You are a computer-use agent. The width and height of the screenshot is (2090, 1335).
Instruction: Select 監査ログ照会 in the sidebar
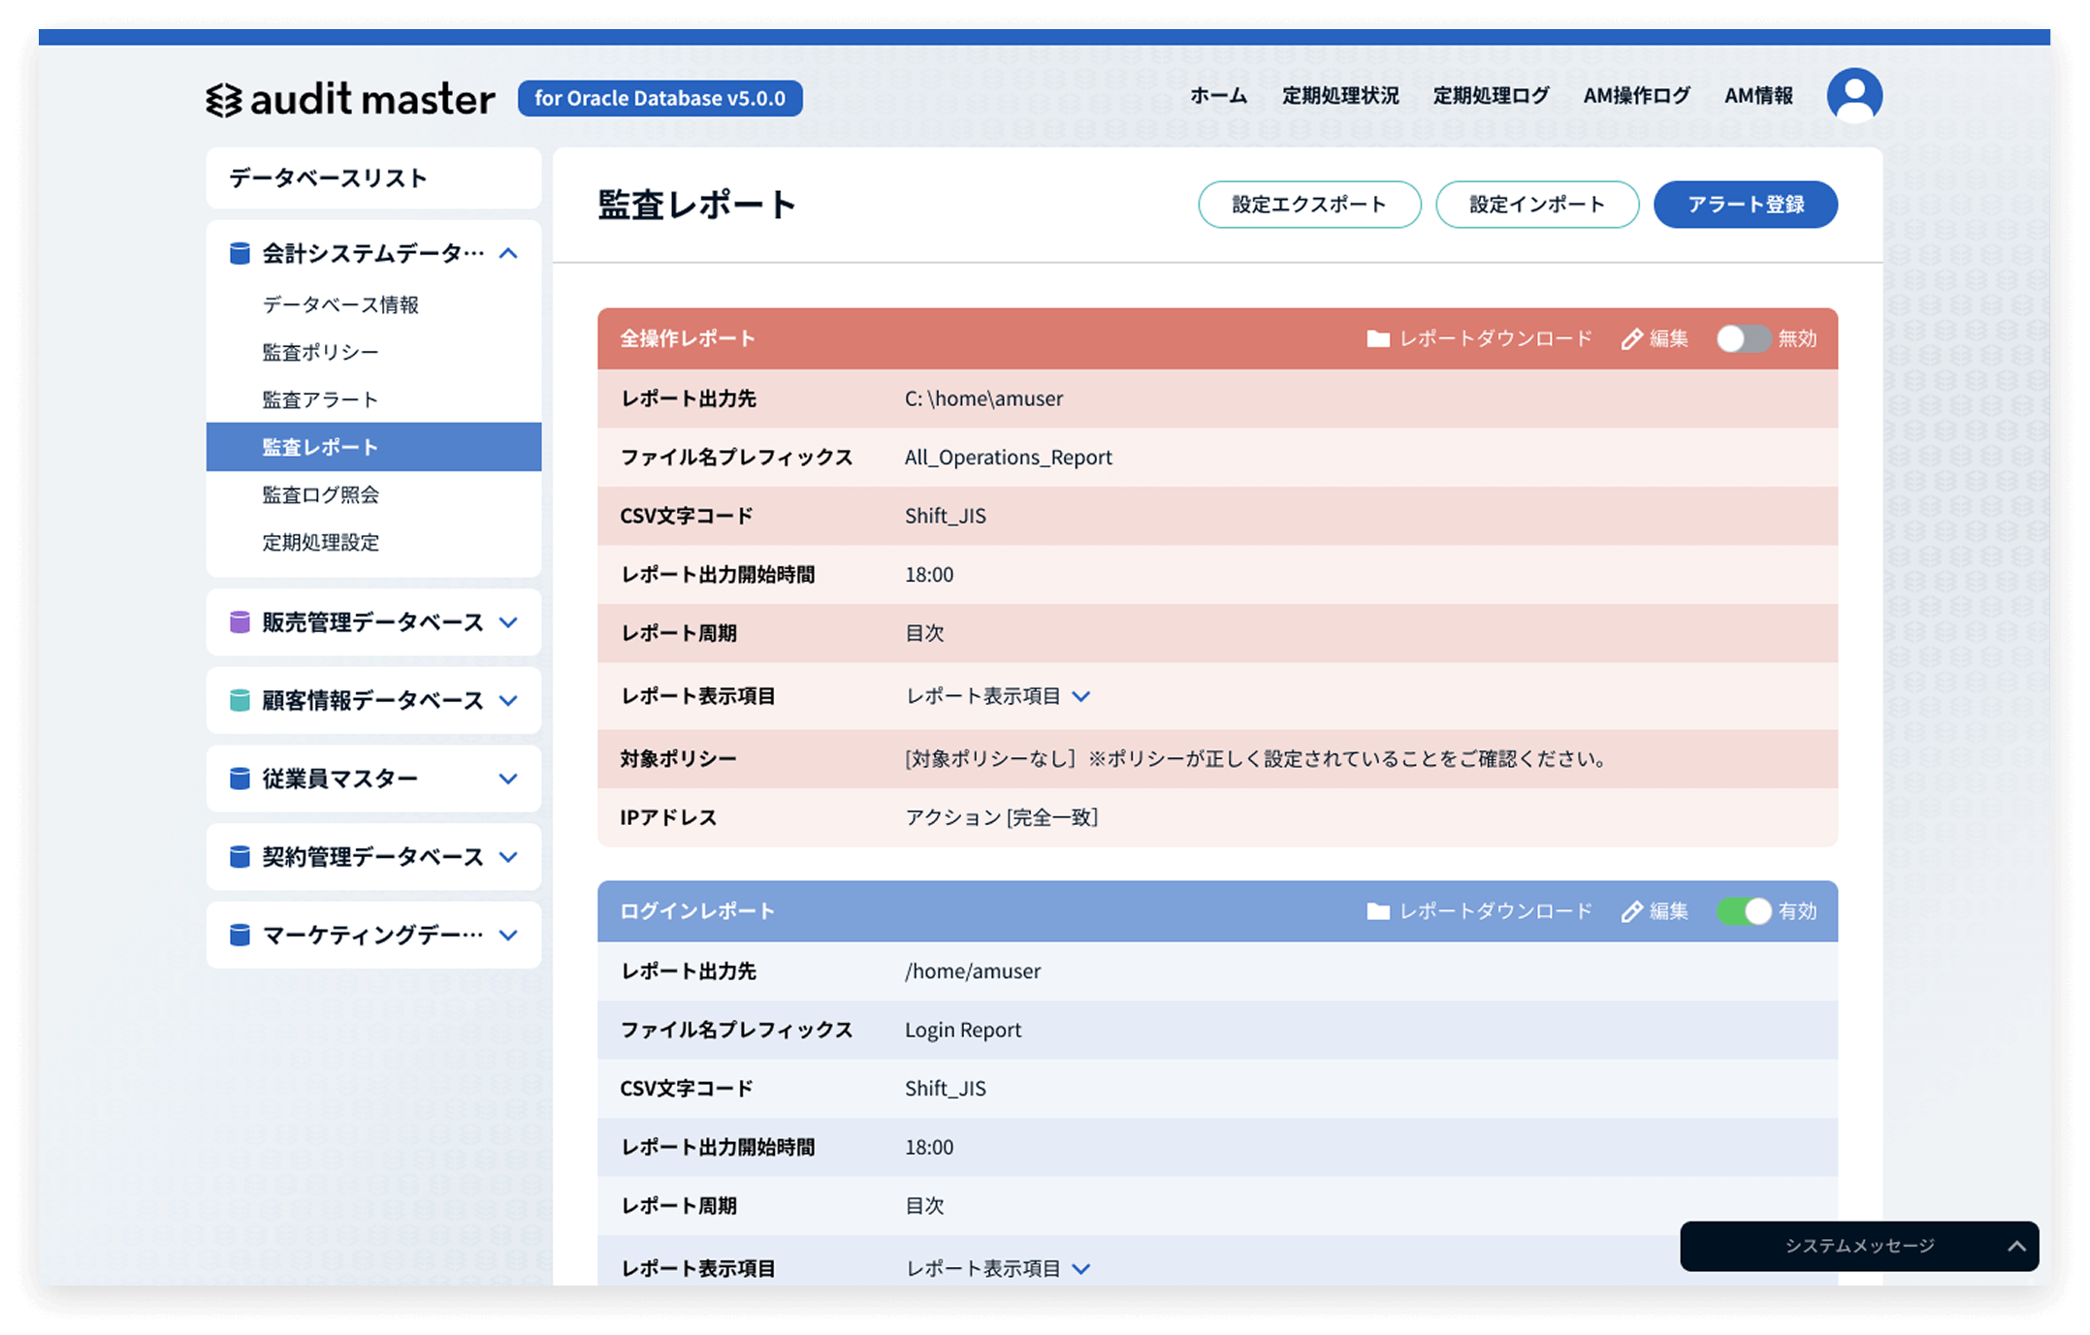[320, 494]
